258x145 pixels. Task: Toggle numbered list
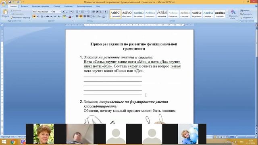[82, 12]
